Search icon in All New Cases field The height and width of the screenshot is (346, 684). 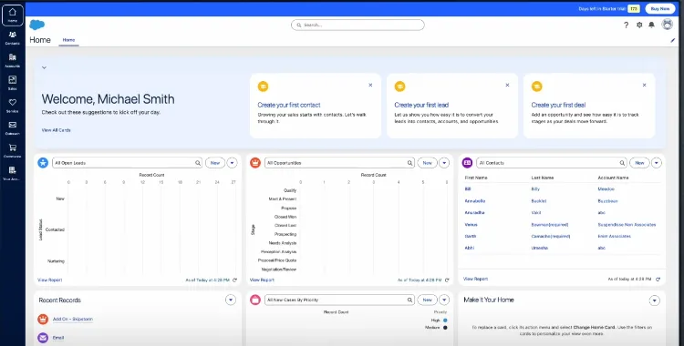tap(410, 300)
